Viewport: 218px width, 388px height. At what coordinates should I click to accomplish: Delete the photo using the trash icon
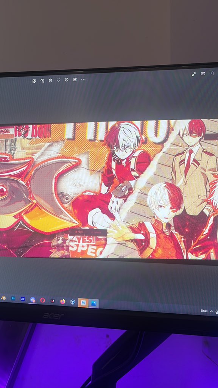50,80
